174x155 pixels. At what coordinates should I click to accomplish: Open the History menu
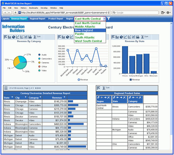click(x=24, y=8)
